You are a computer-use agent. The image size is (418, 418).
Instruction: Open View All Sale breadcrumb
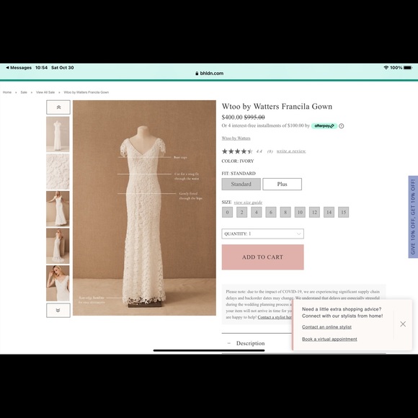click(x=45, y=92)
